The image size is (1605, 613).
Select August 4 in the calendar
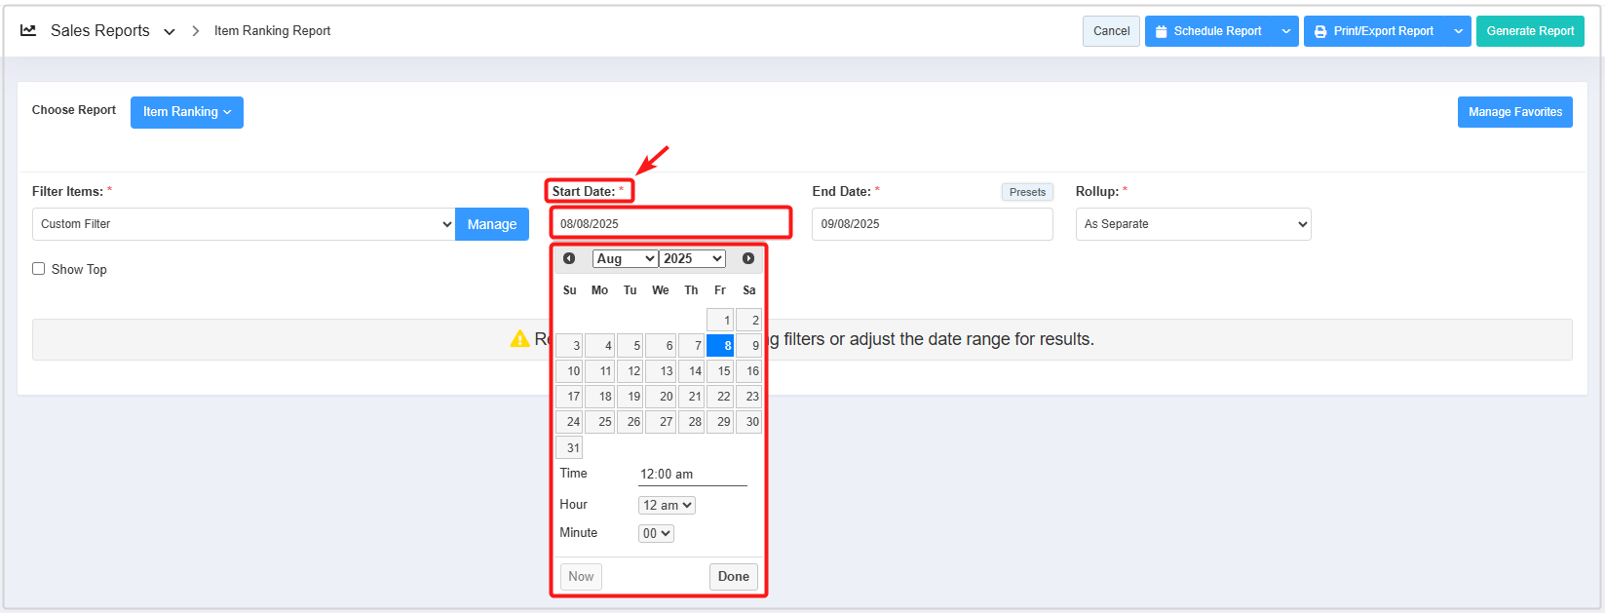(x=599, y=345)
